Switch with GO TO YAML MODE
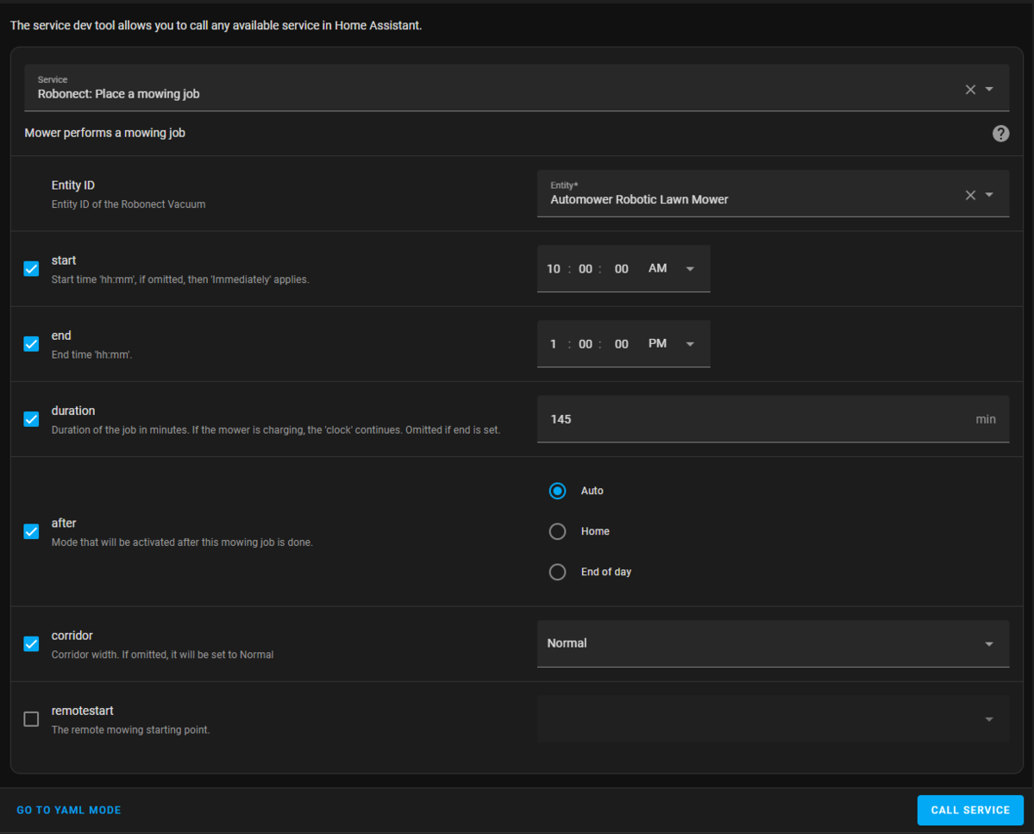 tap(69, 810)
